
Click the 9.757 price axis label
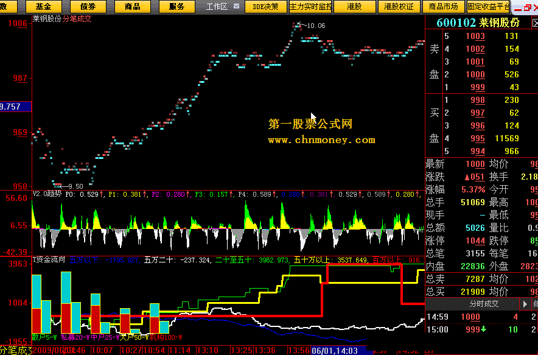[x=15, y=107]
